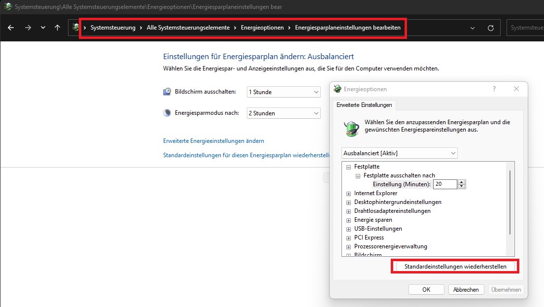Click the up-one-level arrow icon
The width and height of the screenshot is (544, 307).
click(58, 28)
